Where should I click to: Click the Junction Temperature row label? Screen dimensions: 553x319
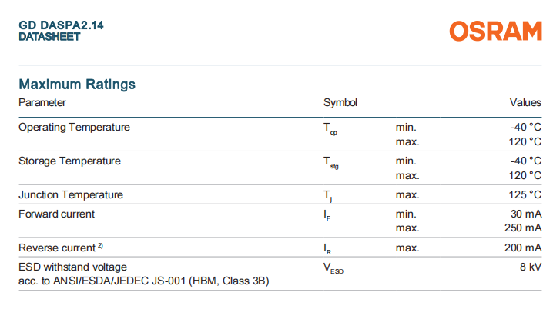71,194
